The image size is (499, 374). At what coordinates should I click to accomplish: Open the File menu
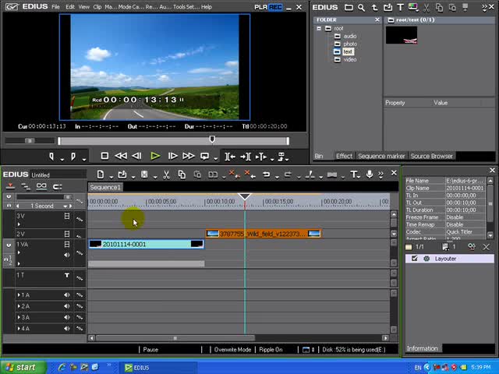55,7
